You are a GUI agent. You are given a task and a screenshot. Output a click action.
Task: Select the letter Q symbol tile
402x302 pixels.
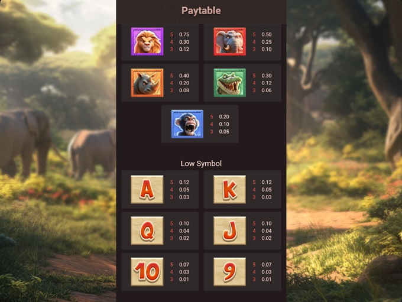[147, 230]
